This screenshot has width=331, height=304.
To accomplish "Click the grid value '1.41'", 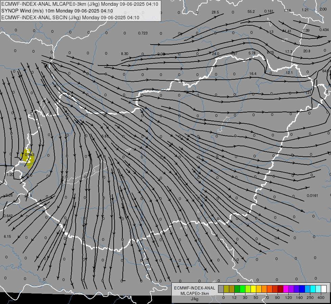I will pyautogui.click(x=288, y=31).
